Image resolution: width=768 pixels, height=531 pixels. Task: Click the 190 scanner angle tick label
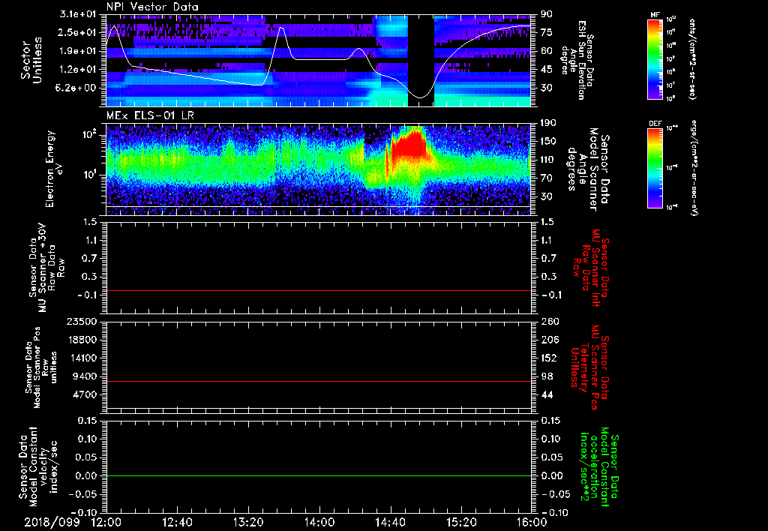[x=550, y=123]
